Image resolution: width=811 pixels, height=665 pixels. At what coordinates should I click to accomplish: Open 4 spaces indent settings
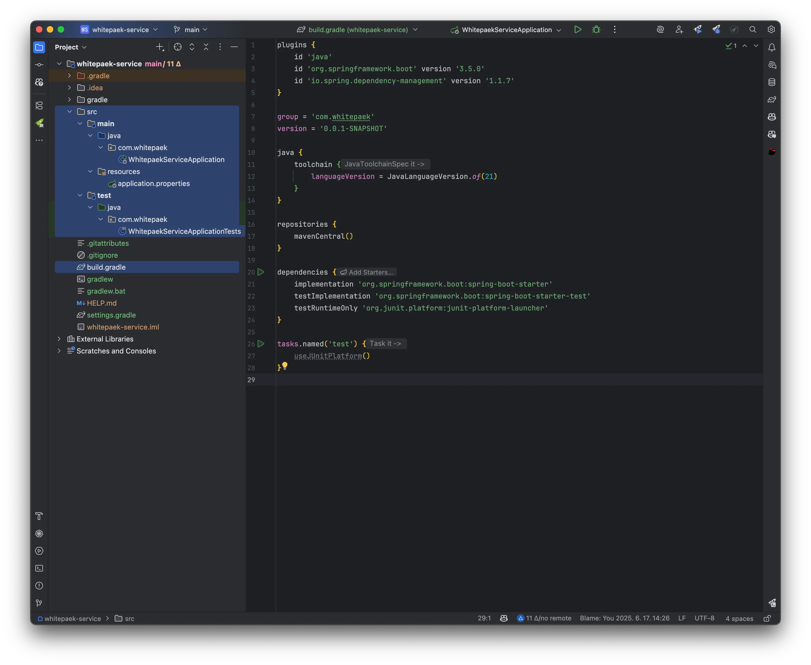click(x=740, y=618)
